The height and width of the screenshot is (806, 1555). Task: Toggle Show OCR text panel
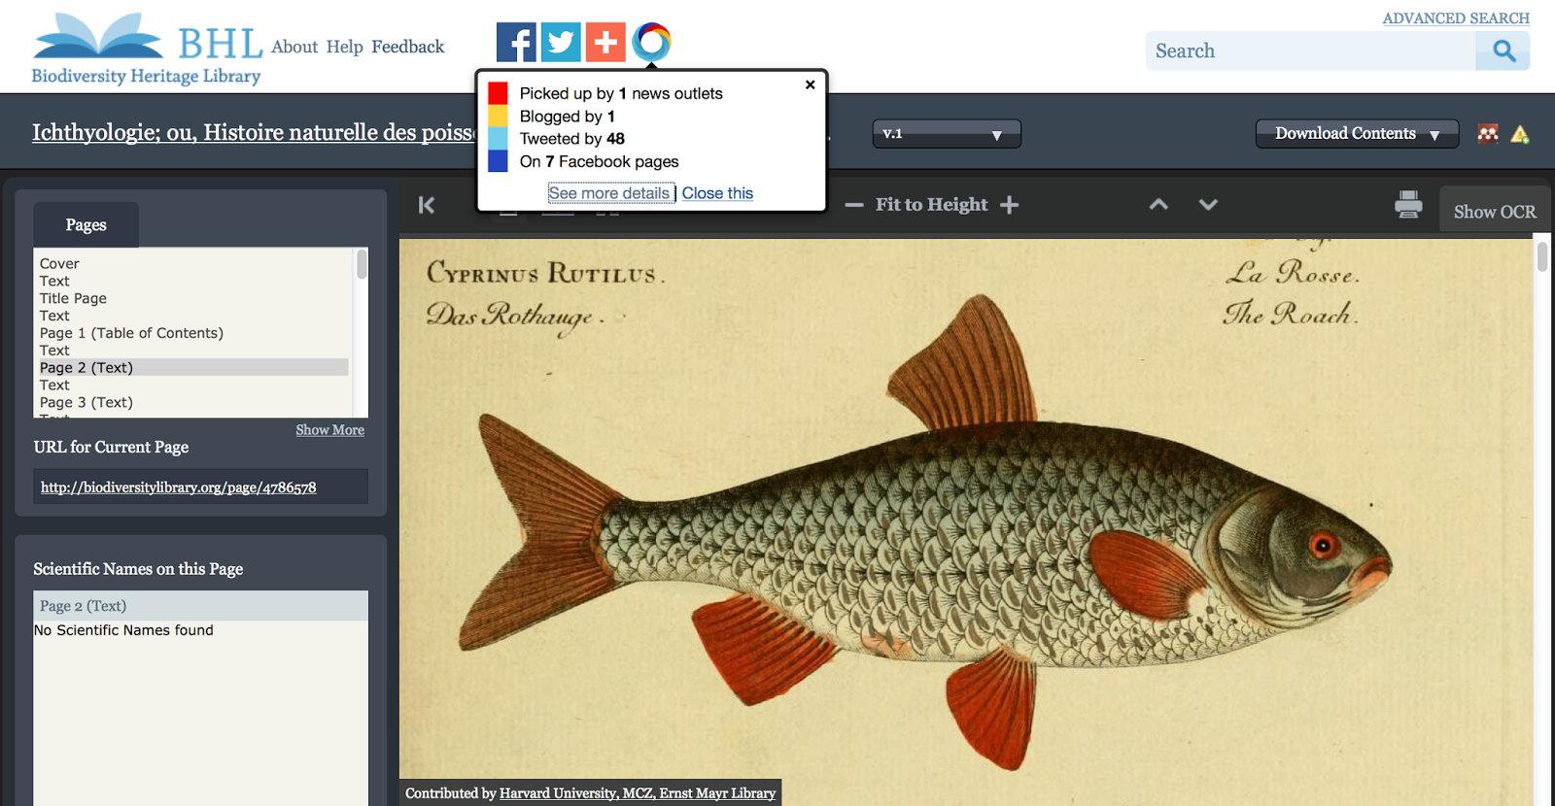pos(1494,212)
